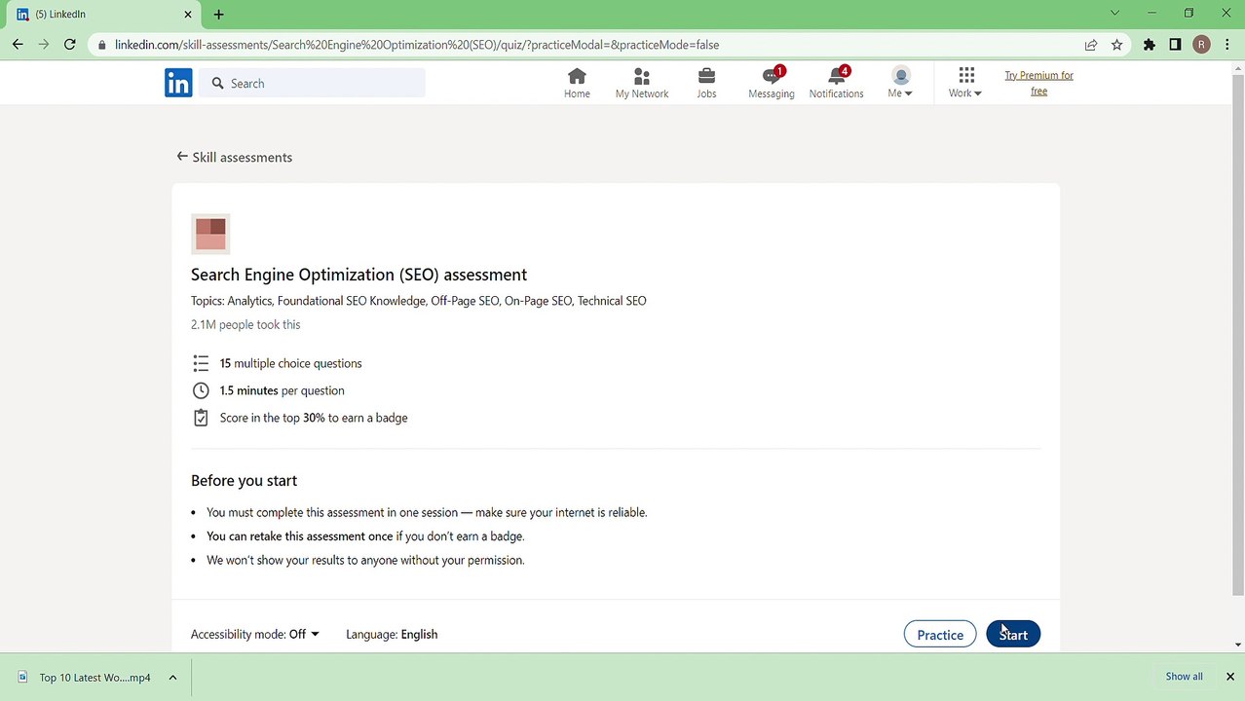
Task: Click '1.5 minutes per question' text
Action: (x=282, y=390)
